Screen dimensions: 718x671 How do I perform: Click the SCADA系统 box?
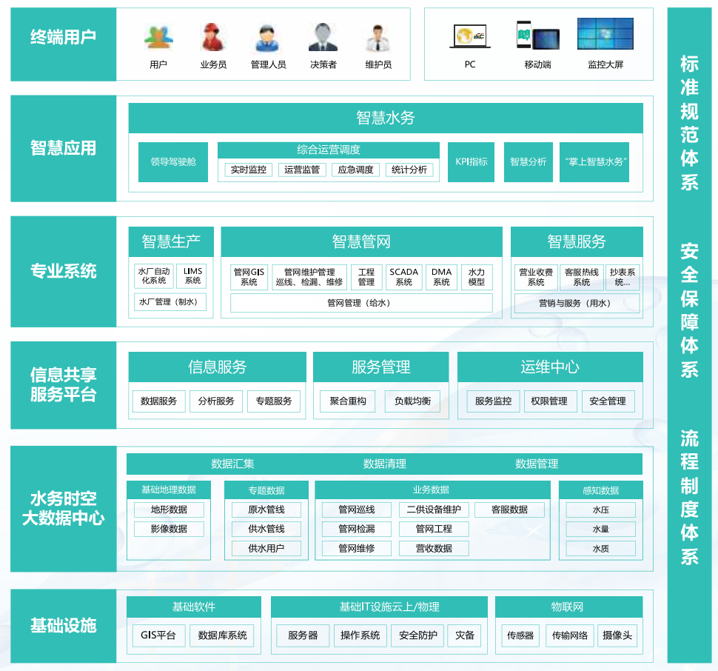[404, 277]
